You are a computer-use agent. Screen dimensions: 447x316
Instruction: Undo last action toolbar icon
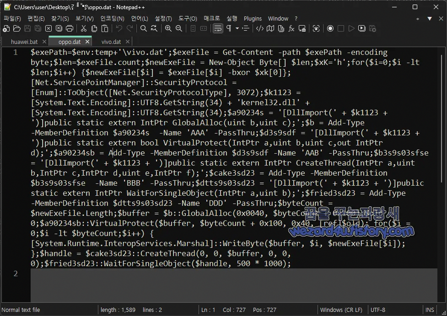119,28
